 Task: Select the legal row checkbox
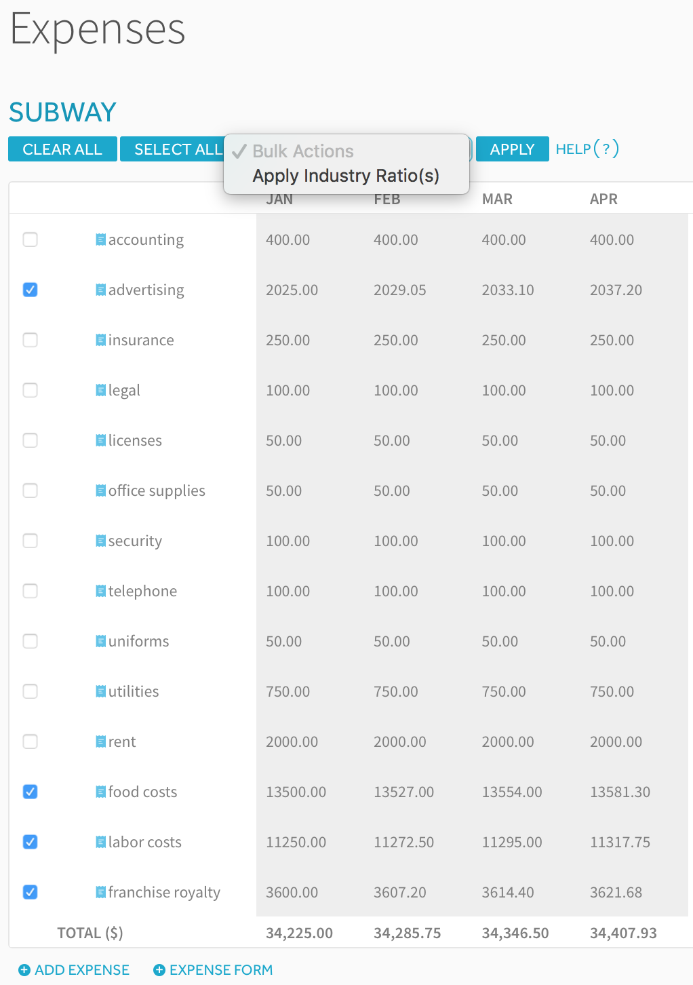pyautogui.click(x=31, y=390)
